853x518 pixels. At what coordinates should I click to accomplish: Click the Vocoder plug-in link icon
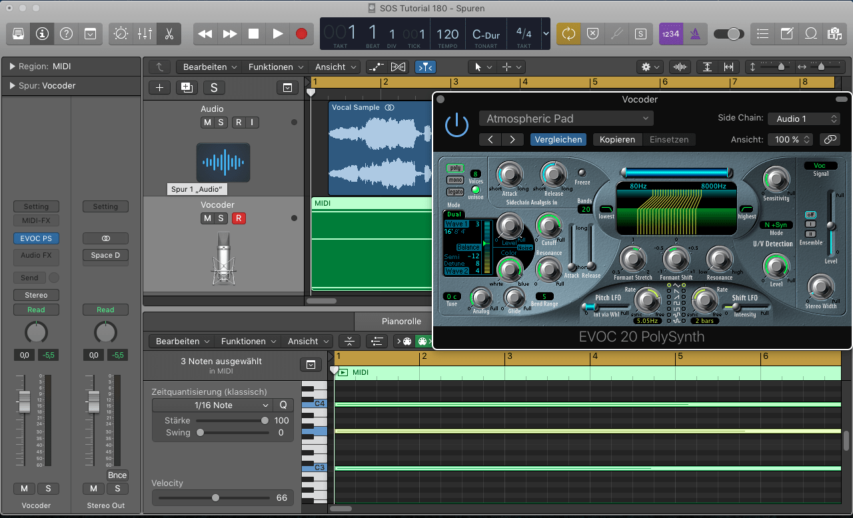click(829, 139)
